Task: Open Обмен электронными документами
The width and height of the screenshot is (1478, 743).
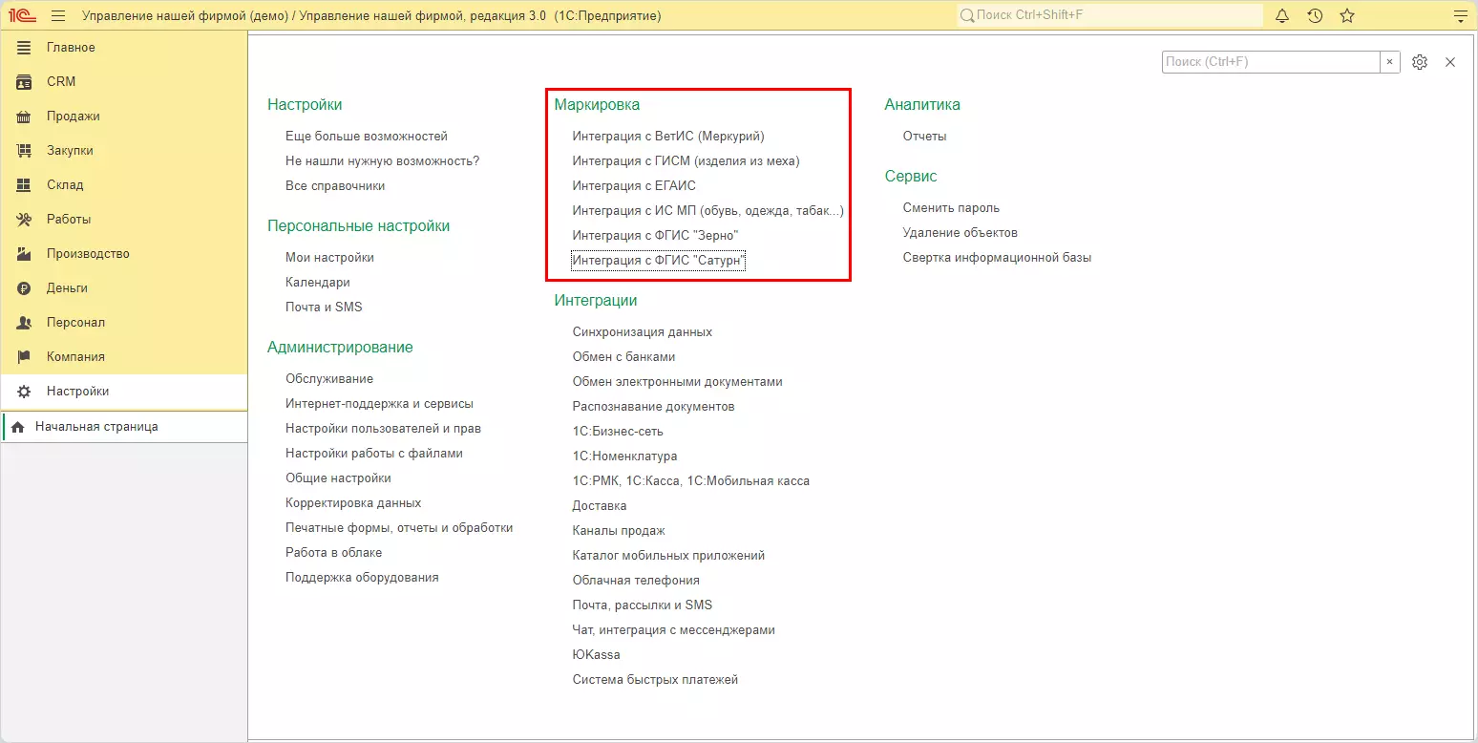Action: point(678,382)
